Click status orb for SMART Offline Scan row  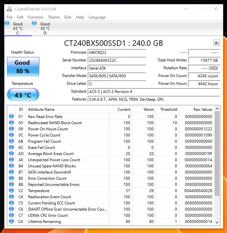(11, 209)
